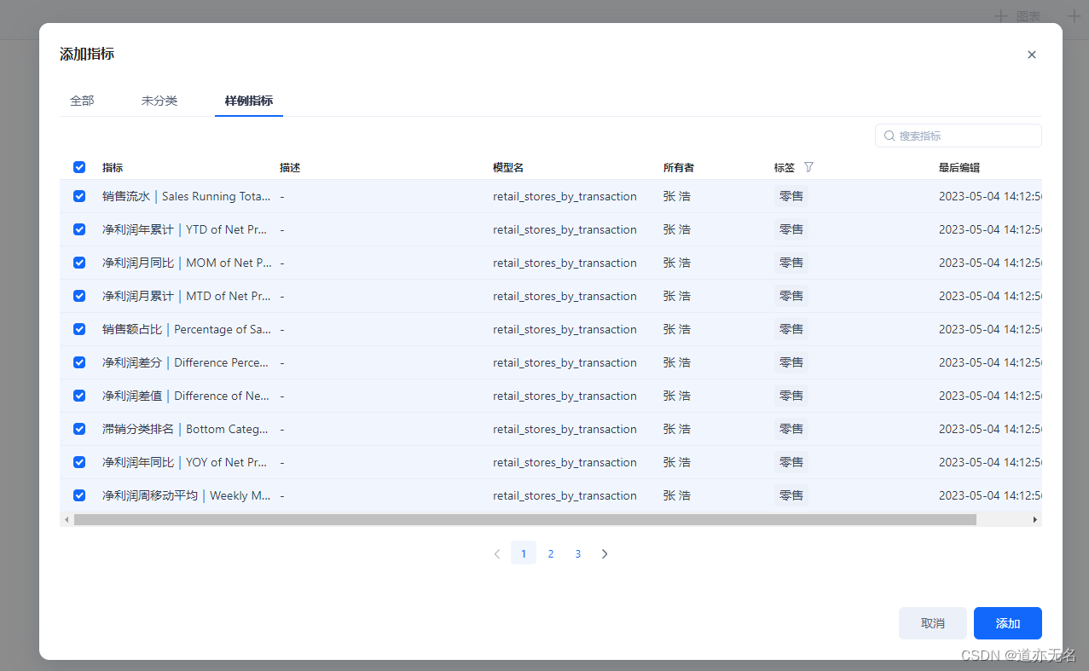Click the 所有者 column header
The width and height of the screenshot is (1089, 671).
point(679,168)
